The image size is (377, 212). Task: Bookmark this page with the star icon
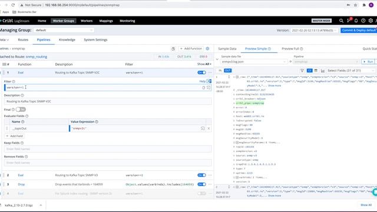(356, 5)
